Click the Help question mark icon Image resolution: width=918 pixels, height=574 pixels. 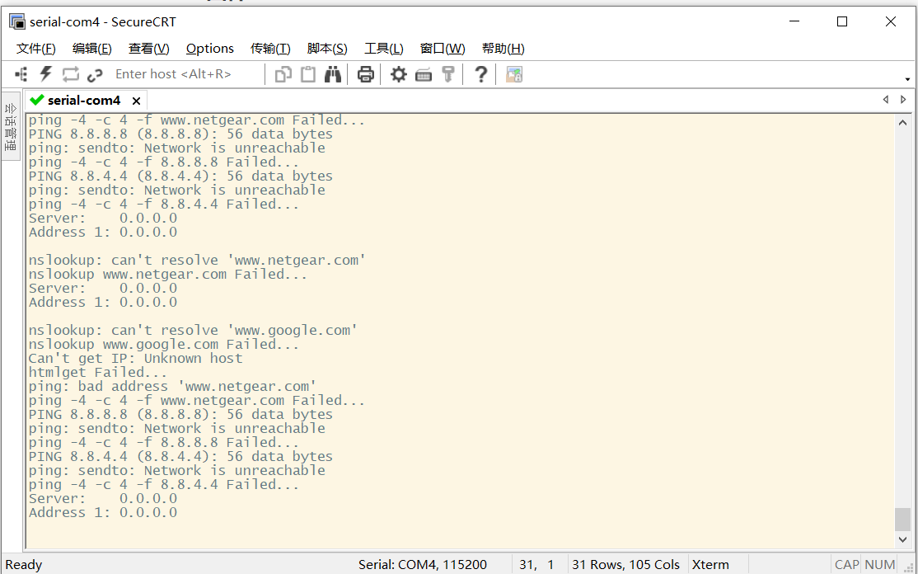[481, 74]
